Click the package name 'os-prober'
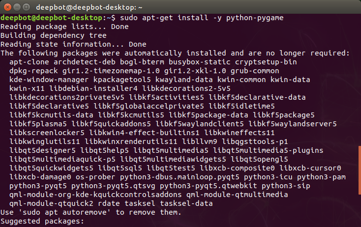The height and width of the screenshot is (227, 361). point(95,177)
